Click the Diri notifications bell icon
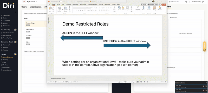 190,2
